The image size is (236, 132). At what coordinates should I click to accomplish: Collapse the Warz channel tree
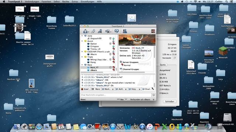[82, 65]
